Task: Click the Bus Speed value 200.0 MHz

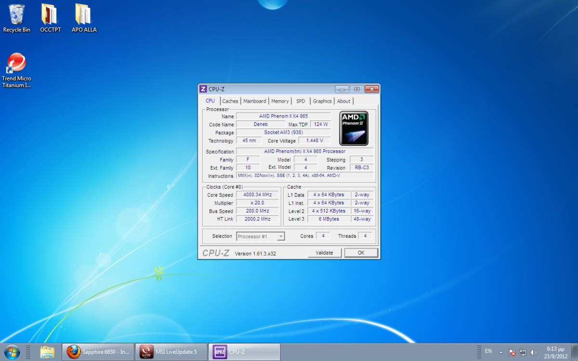Action: coord(257,211)
